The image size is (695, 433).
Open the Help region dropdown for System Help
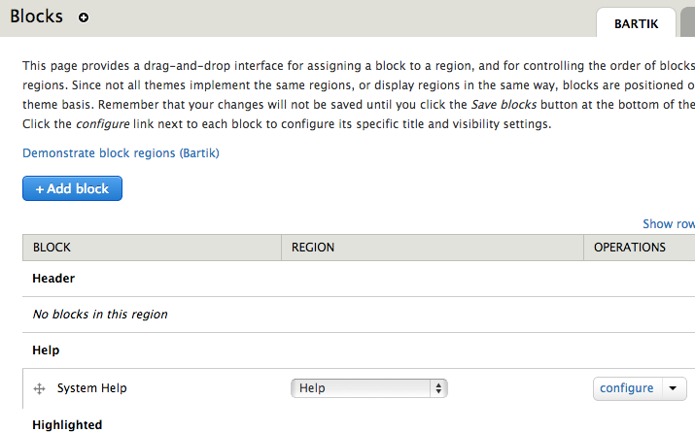point(368,388)
